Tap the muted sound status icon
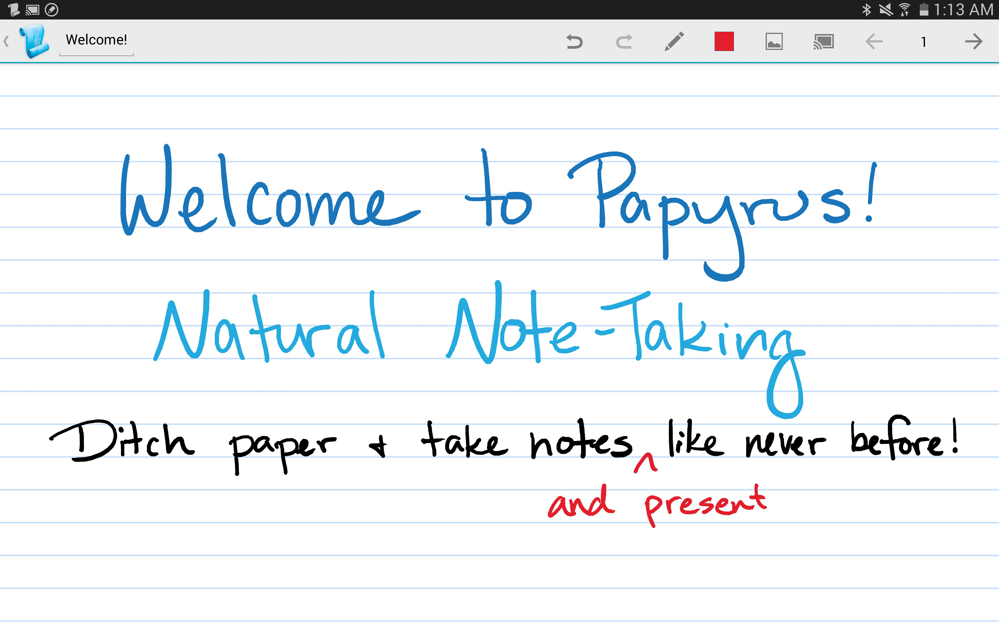999x624 pixels. pos(885,9)
